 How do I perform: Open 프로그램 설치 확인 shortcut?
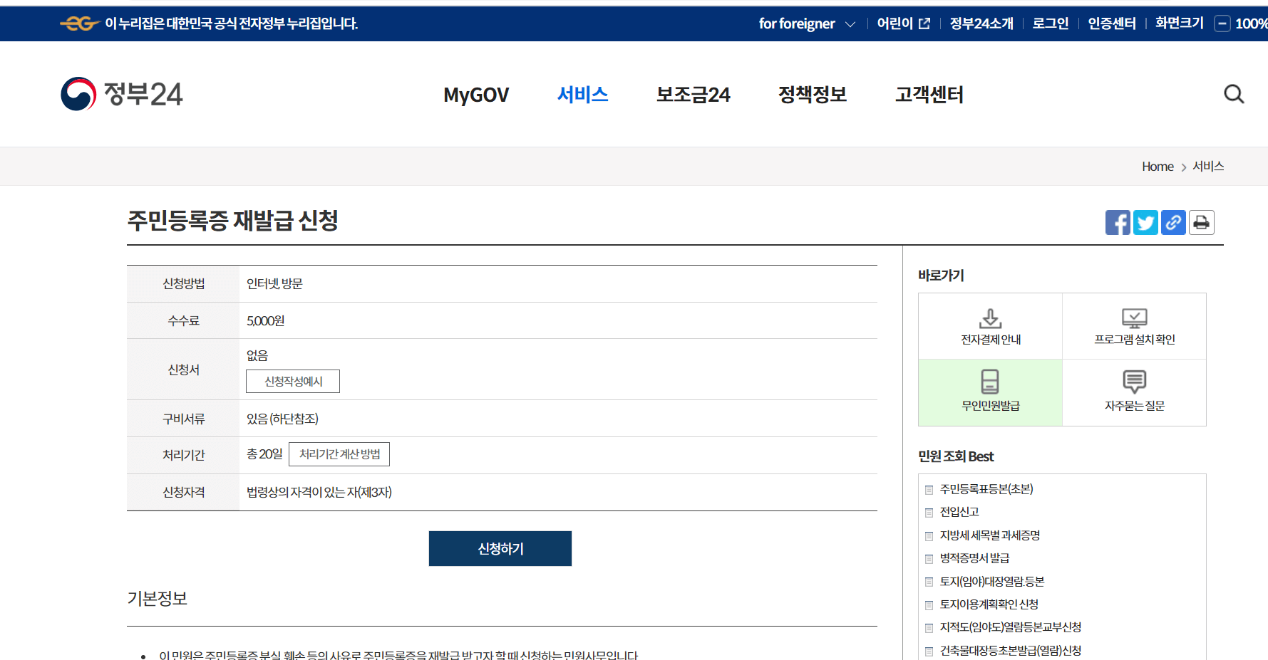coord(1134,325)
